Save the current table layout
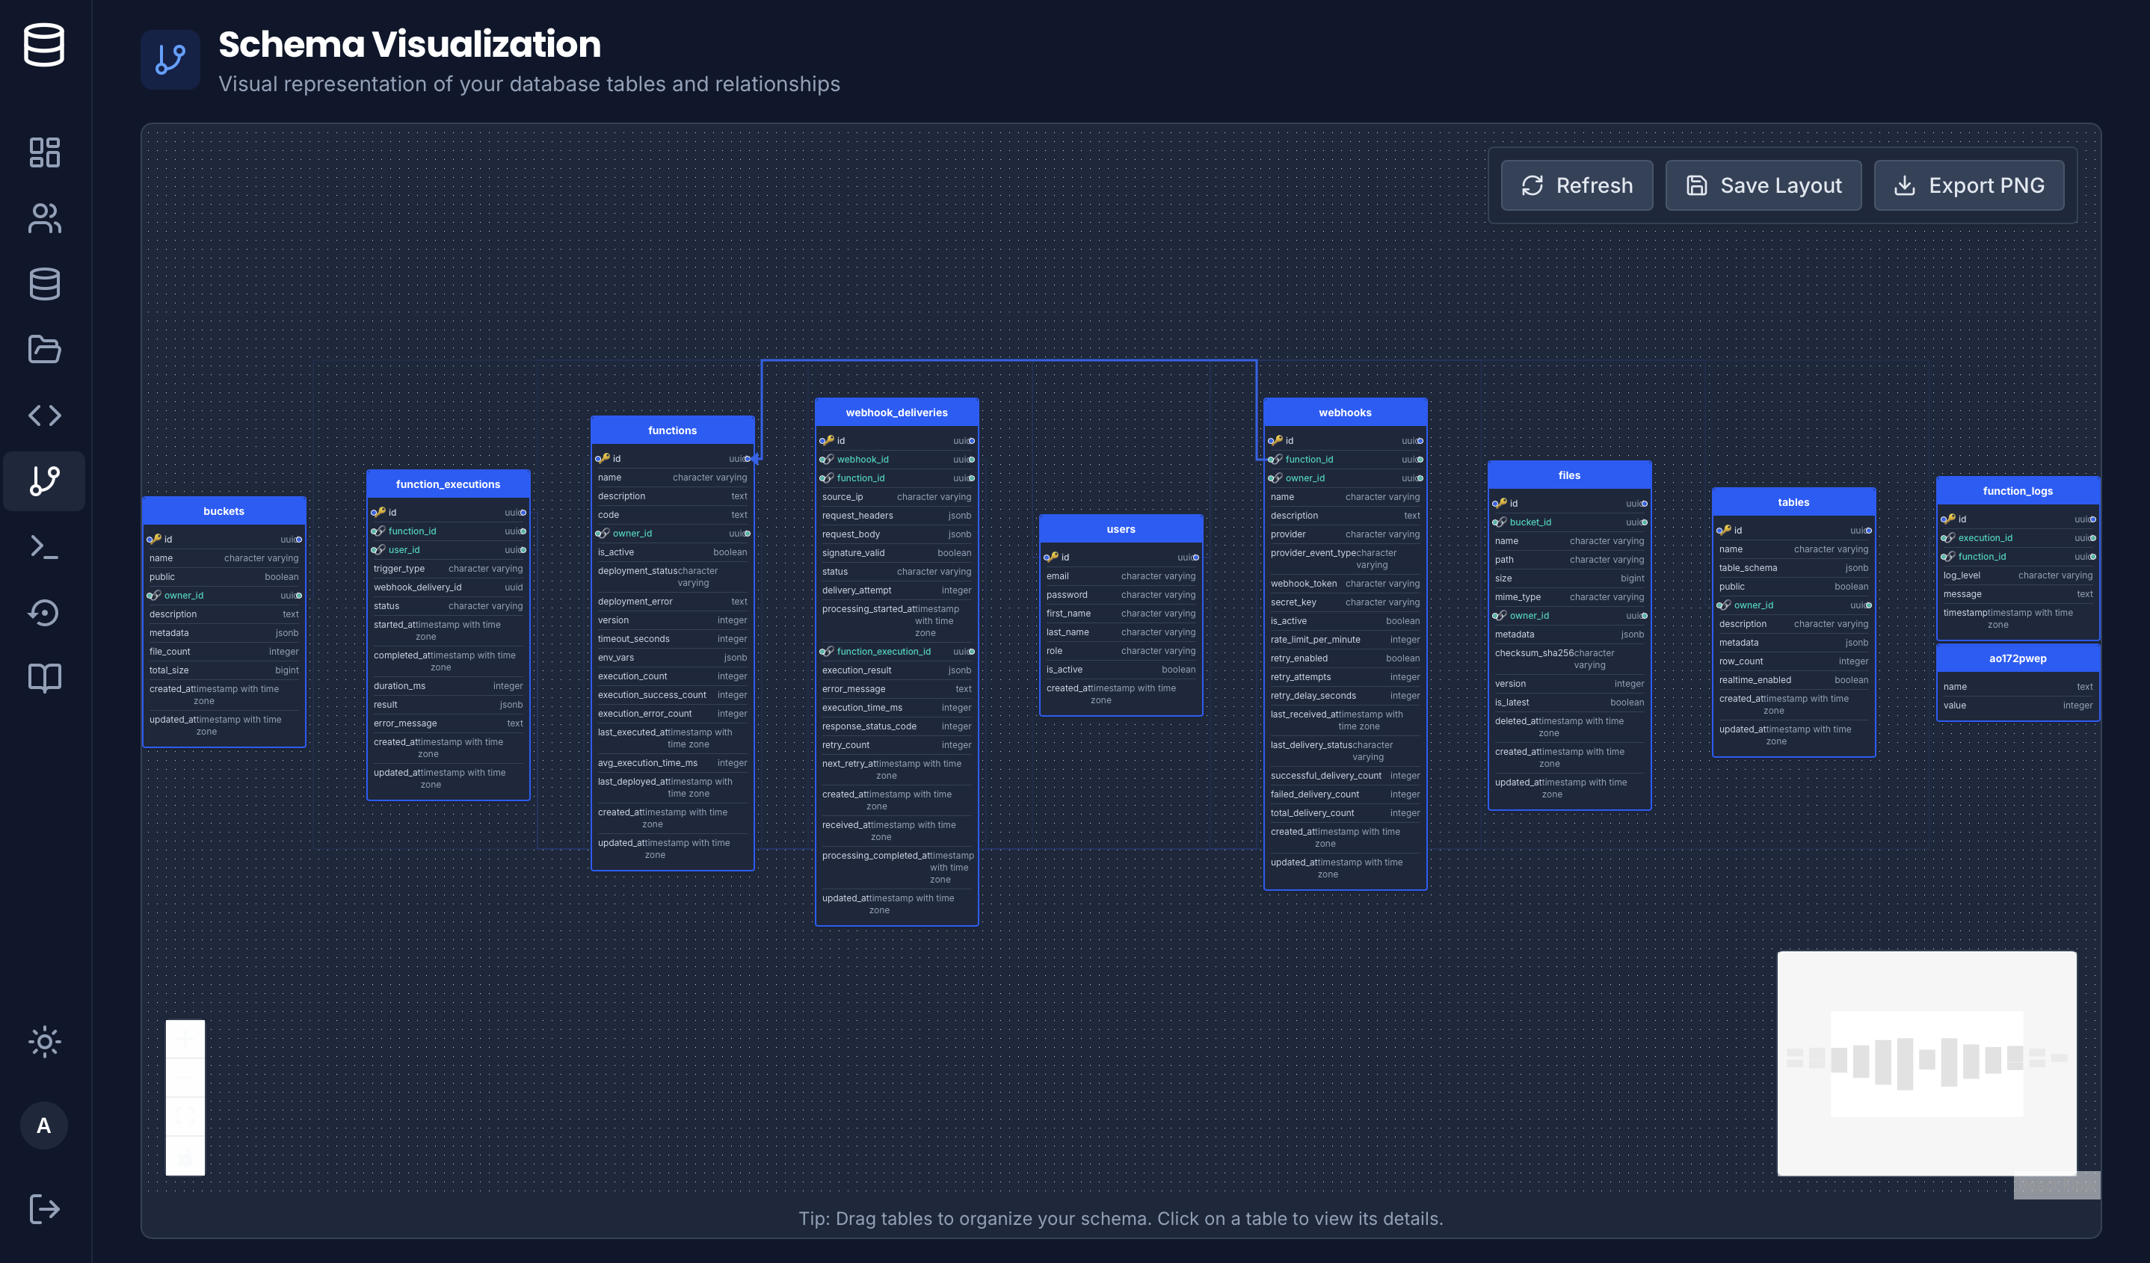 pyautogui.click(x=1763, y=185)
